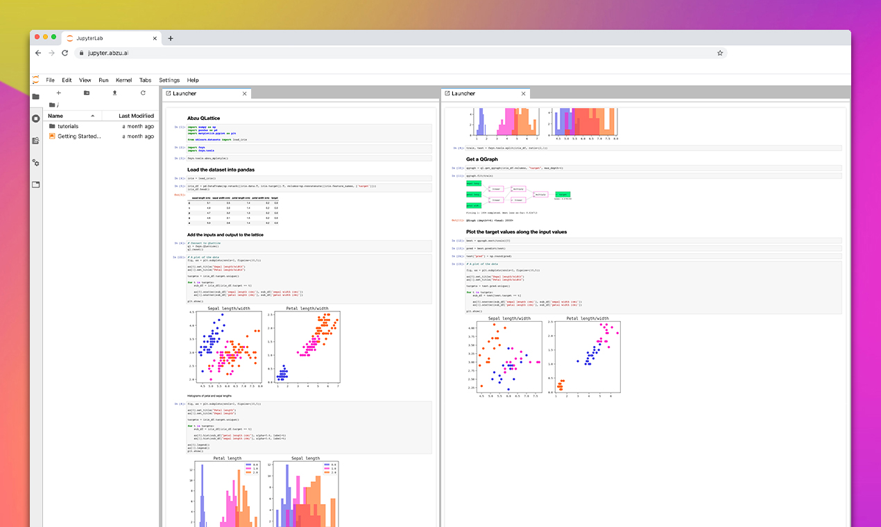Sort files by Name column header

pos(55,116)
